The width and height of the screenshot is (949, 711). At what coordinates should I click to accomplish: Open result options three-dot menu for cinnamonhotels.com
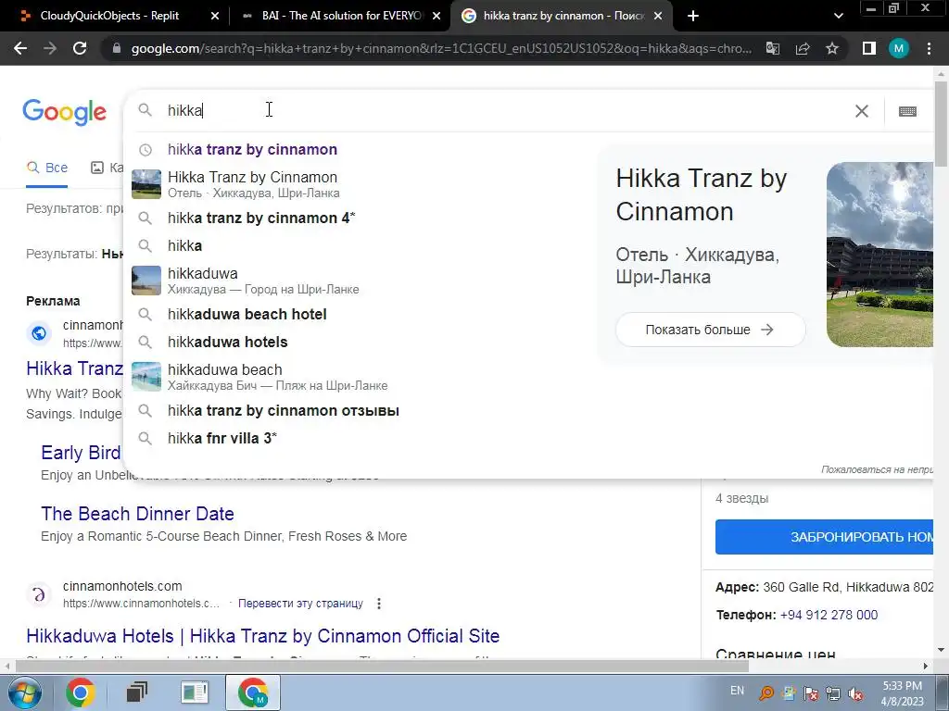coord(379,604)
